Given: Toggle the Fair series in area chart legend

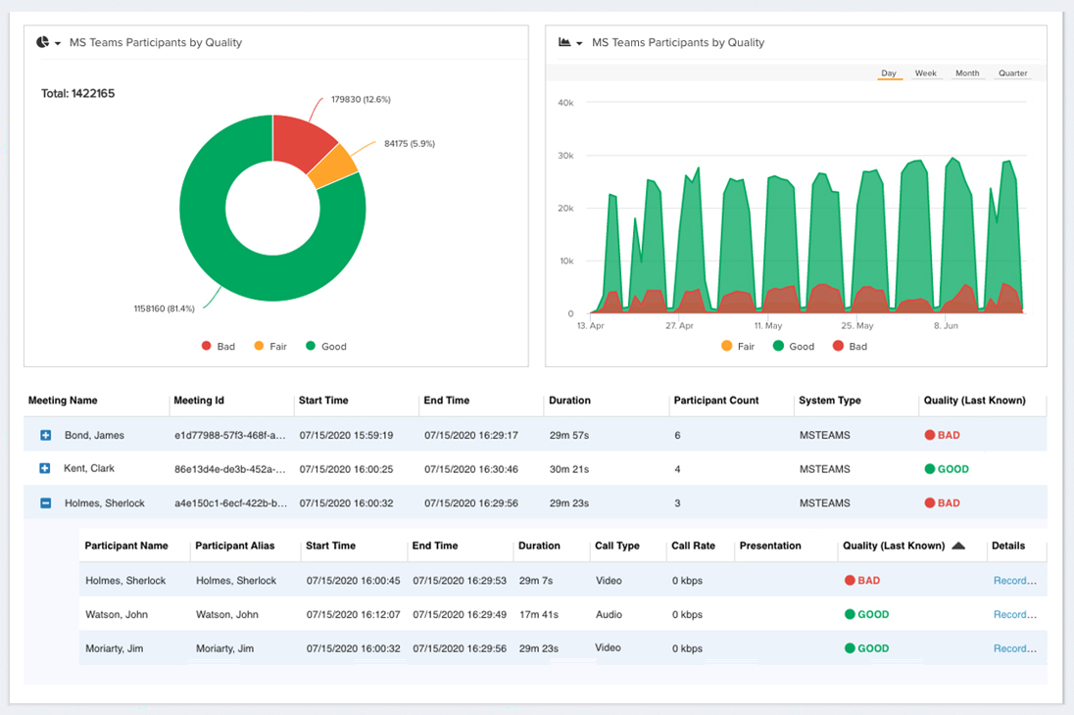Looking at the screenshot, I should pos(739,347).
